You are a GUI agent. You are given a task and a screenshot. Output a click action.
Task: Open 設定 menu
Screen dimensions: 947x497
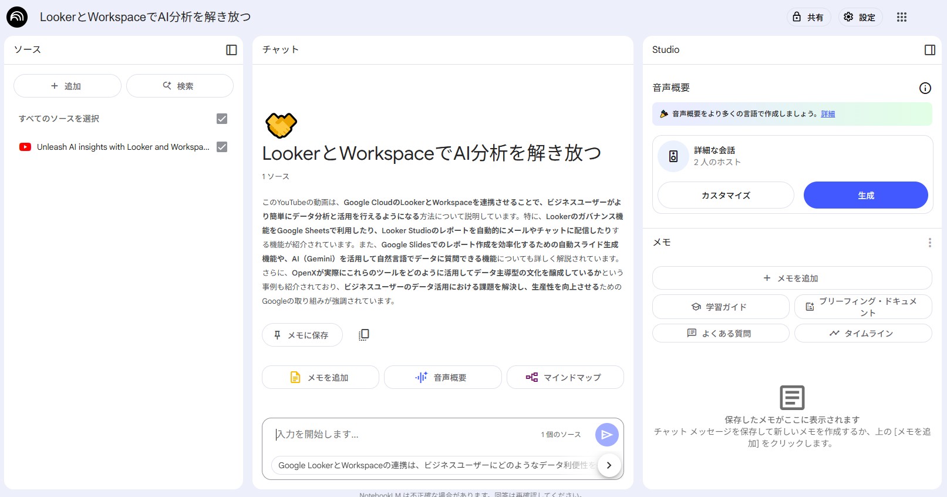click(860, 17)
